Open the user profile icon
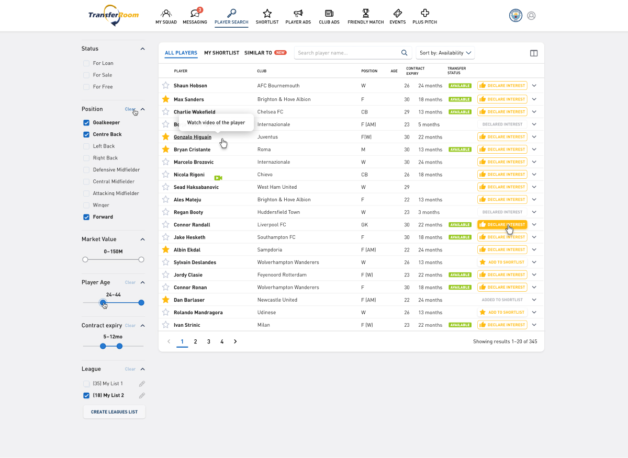Image resolution: width=628 pixels, height=458 pixels. (531, 16)
